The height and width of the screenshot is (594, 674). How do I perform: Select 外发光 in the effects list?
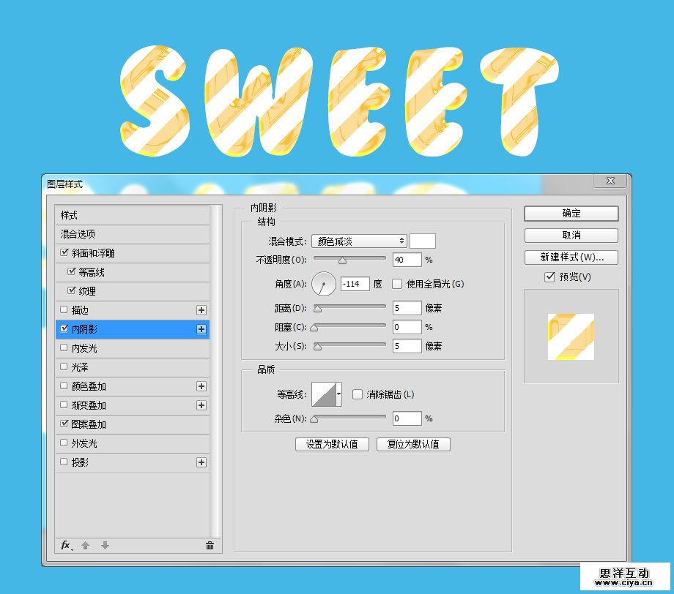(84, 443)
